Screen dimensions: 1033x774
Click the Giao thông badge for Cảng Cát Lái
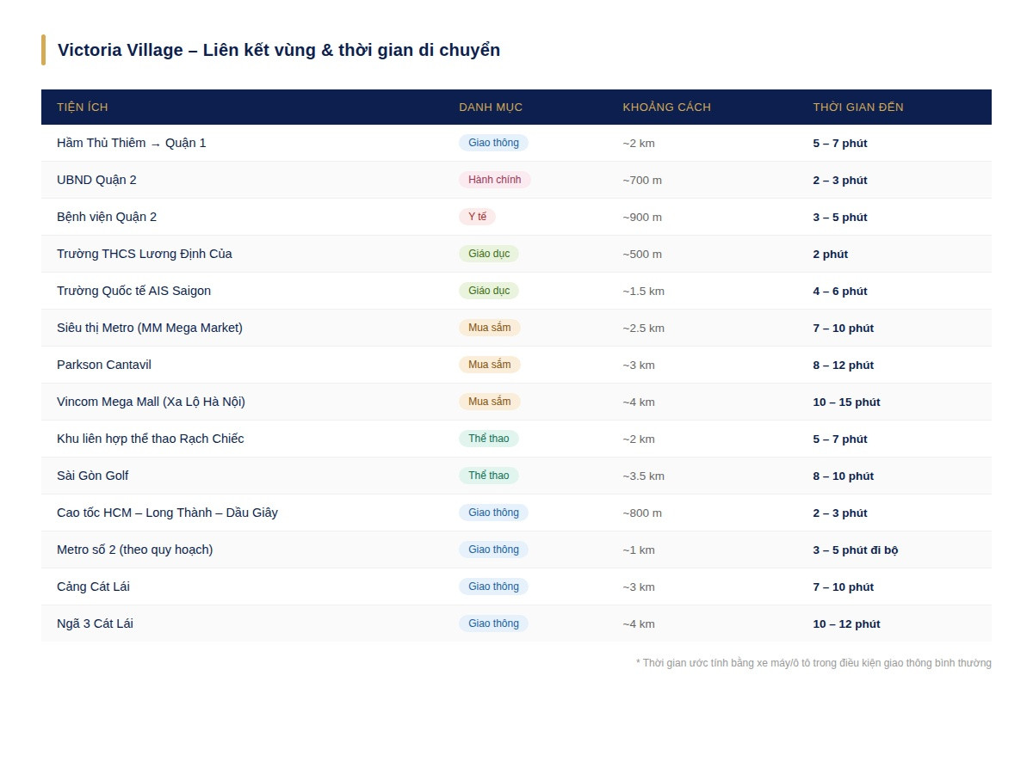click(x=493, y=587)
